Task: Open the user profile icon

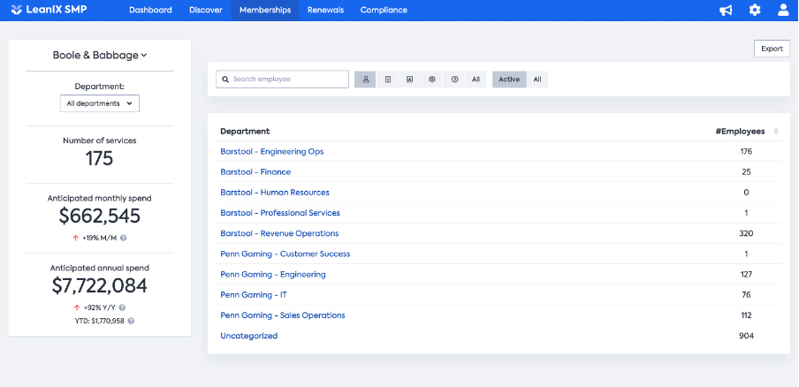Action: pyautogui.click(x=783, y=10)
